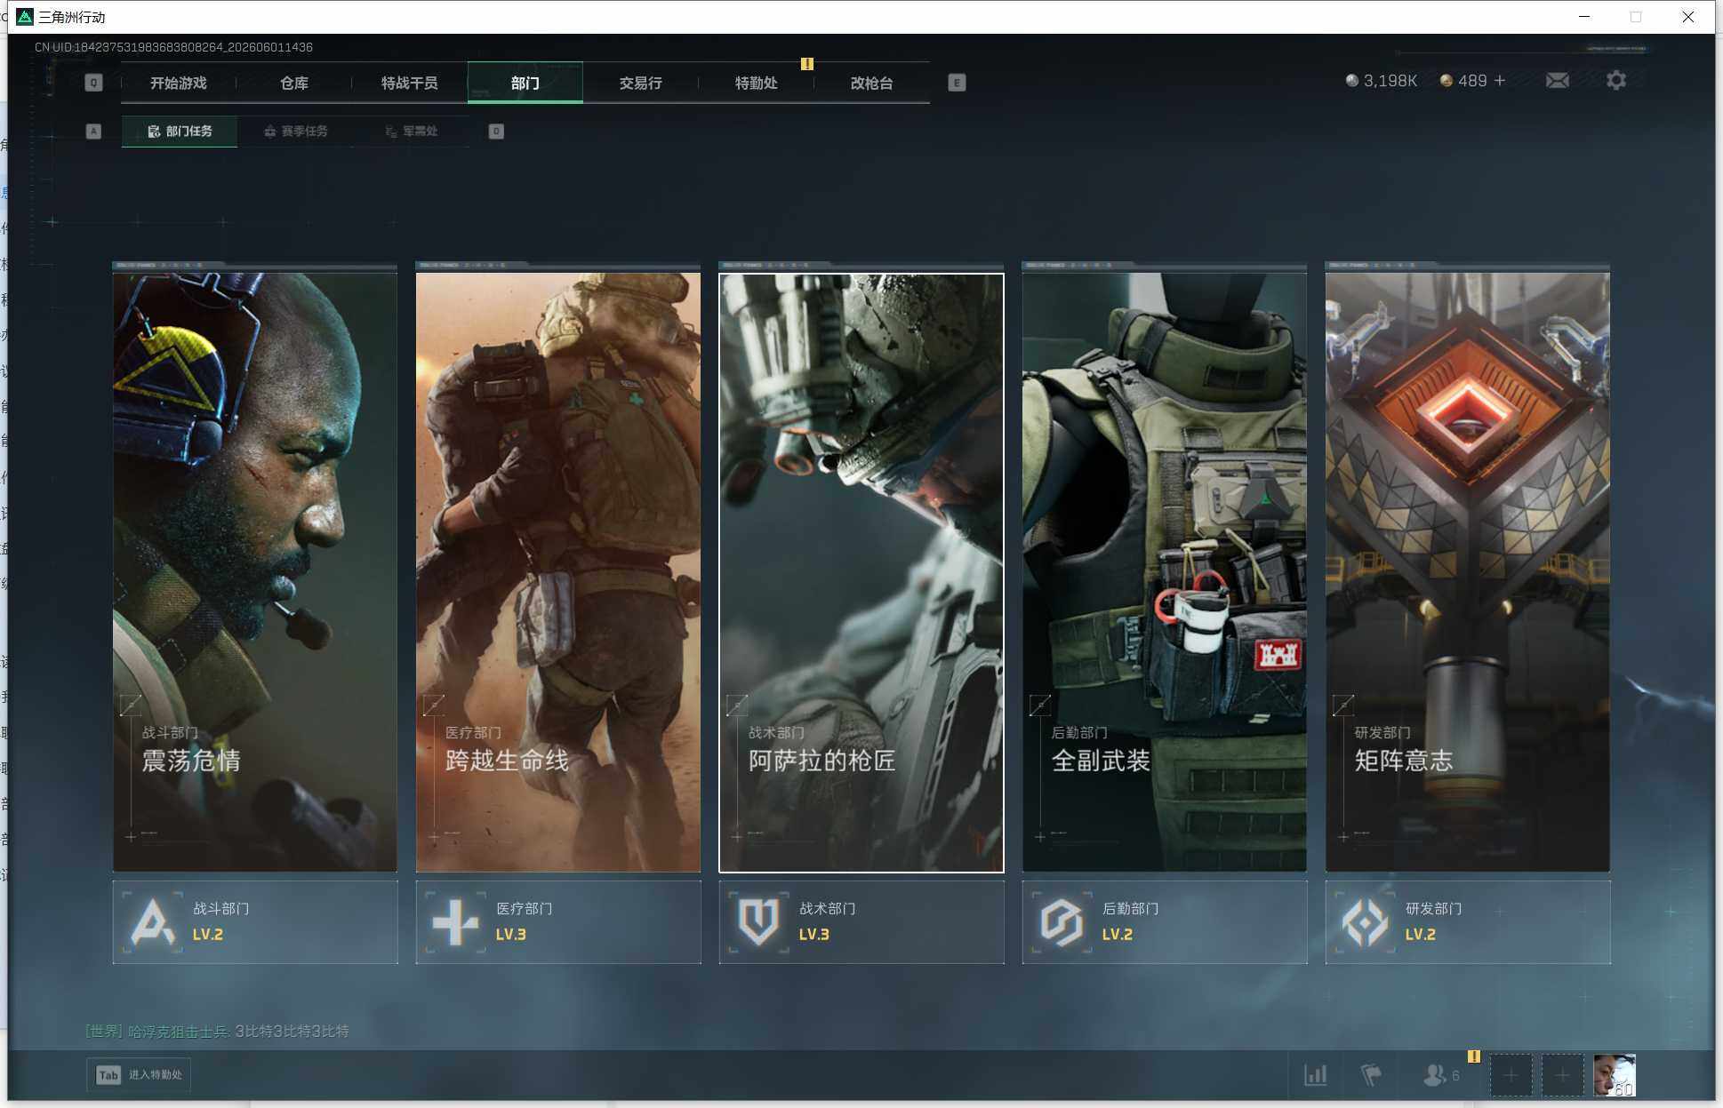Click the 战斗部门 emblem icon
The image size is (1723, 1108).
tap(152, 922)
